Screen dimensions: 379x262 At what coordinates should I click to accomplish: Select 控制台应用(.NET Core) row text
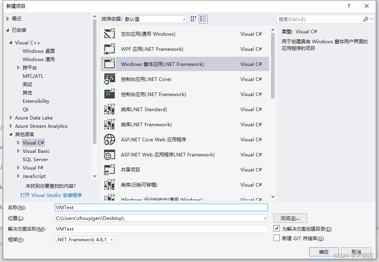coord(146,79)
